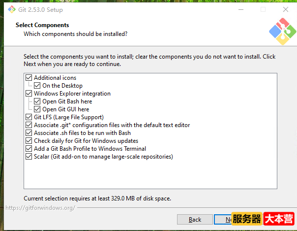Toggle Associate .git* configuration files checkbox
Image resolution: width=297 pixels, height=231 pixels.
(x=29, y=125)
